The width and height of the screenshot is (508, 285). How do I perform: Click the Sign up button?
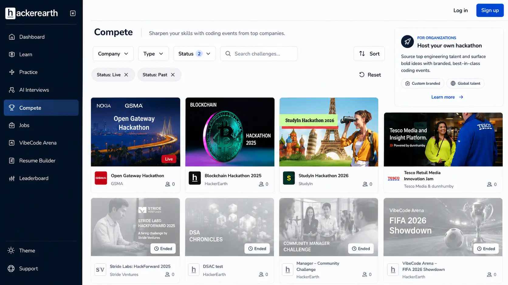[490, 10]
